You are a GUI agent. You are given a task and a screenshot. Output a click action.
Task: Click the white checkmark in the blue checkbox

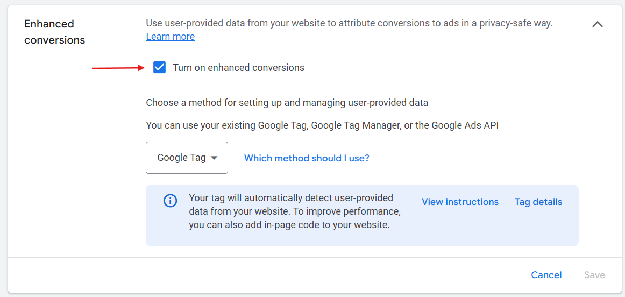click(159, 68)
